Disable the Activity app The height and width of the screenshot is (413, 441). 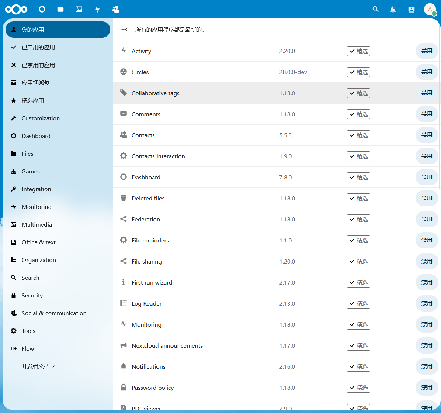(x=427, y=51)
